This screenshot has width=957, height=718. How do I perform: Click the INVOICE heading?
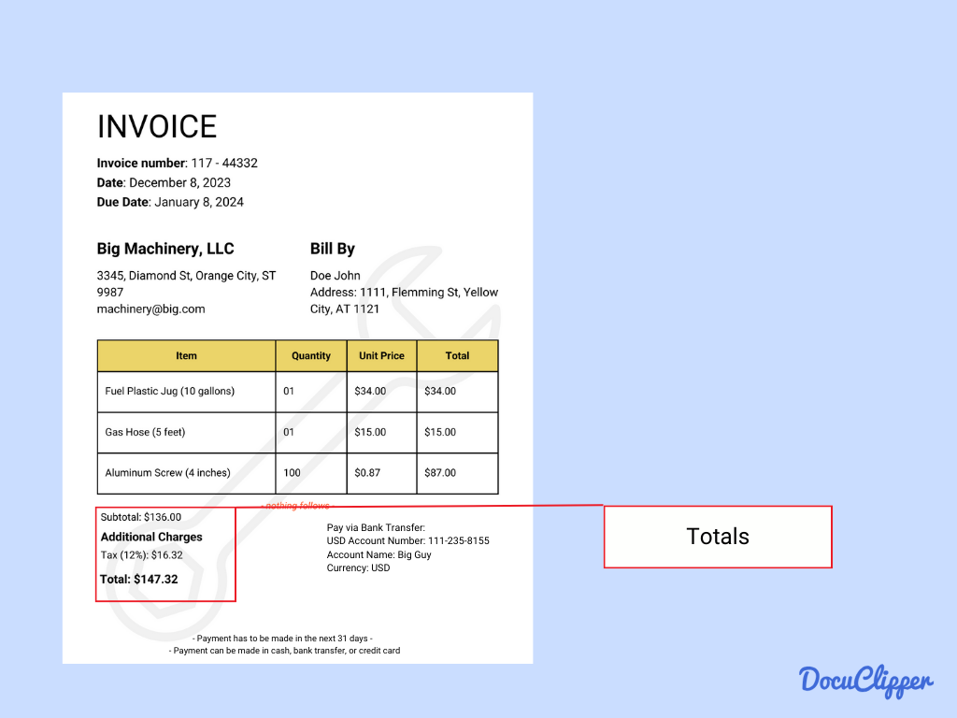[157, 126]
